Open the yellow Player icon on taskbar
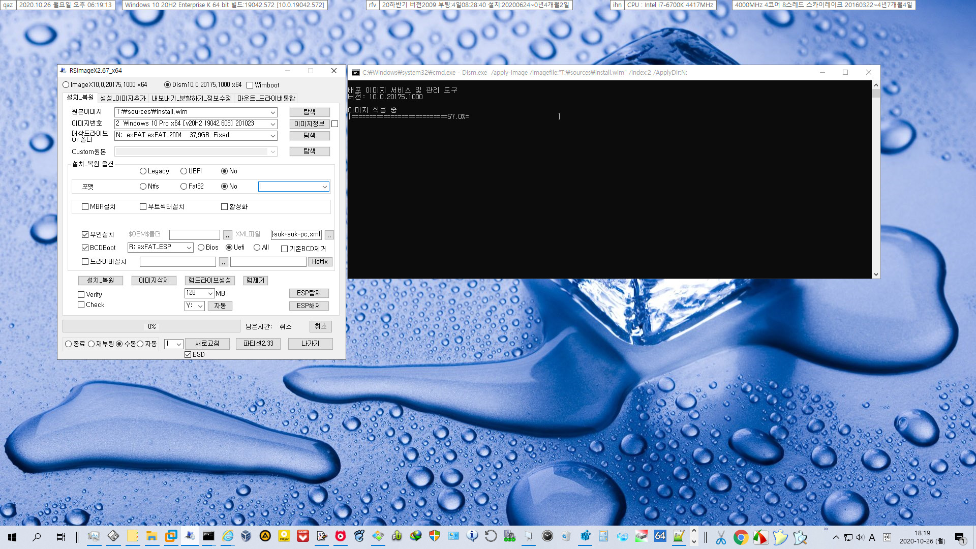Viewport: 976px width, 549px height. click(x=284, y=536)
